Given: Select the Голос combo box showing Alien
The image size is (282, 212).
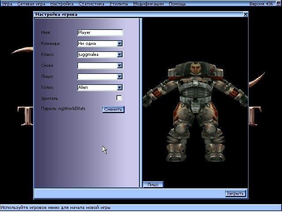Looking at the screenshot, I should (100, 88).
